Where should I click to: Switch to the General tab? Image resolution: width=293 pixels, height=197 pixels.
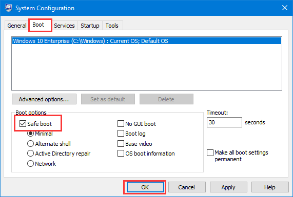click(16, 26)
